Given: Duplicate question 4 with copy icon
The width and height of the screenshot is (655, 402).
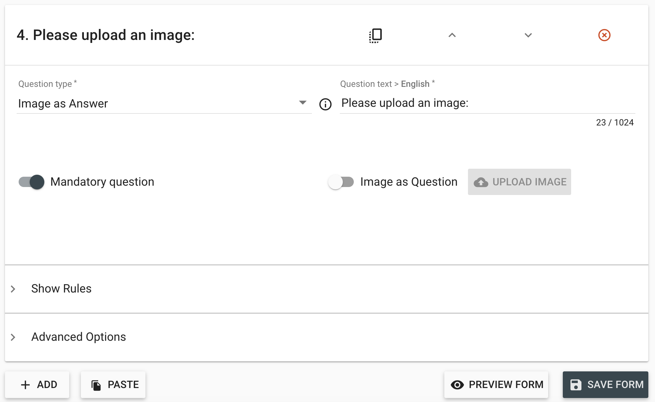Looking at the screenshot, I should click(375, 35).
